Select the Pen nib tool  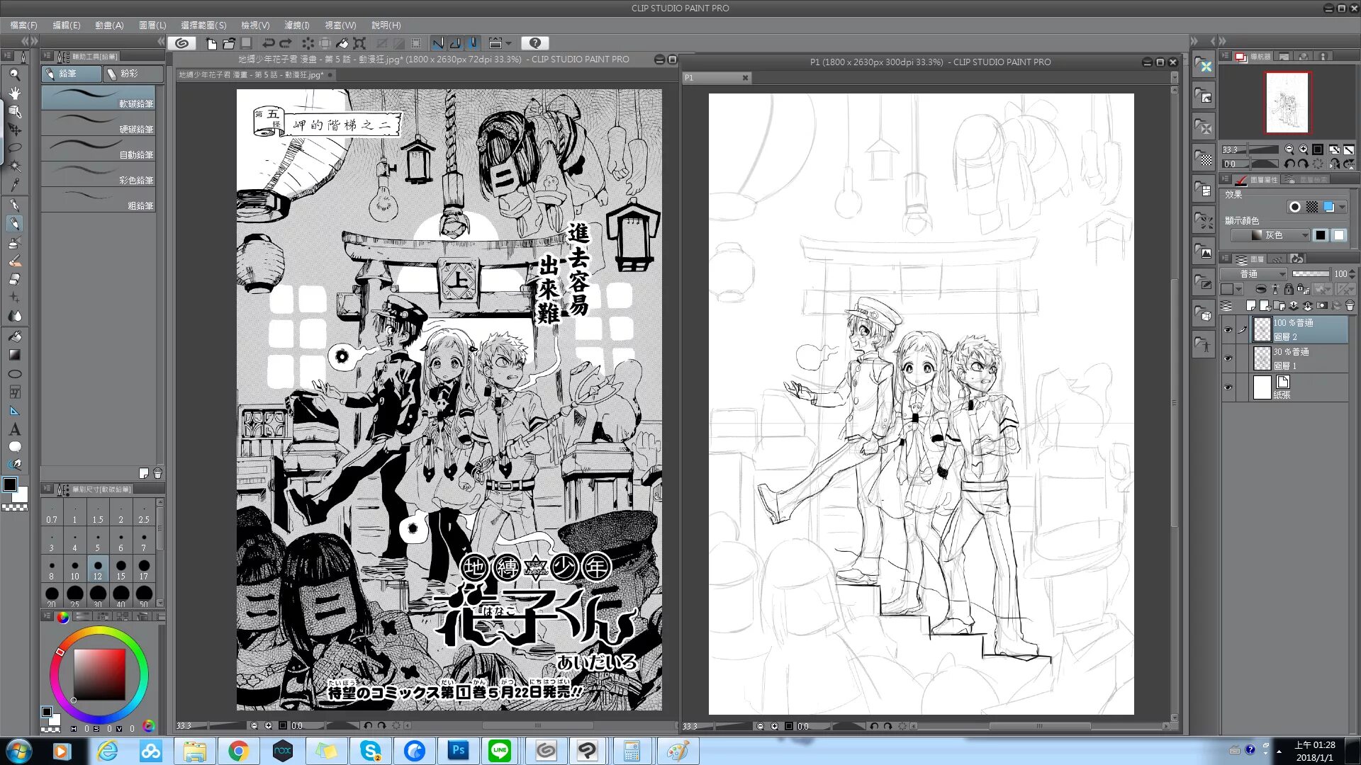pos(14,205)
